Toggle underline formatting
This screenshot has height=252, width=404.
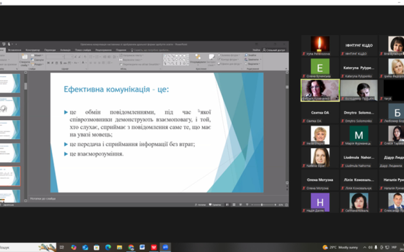pyautogui.click(x=57, y=62)
